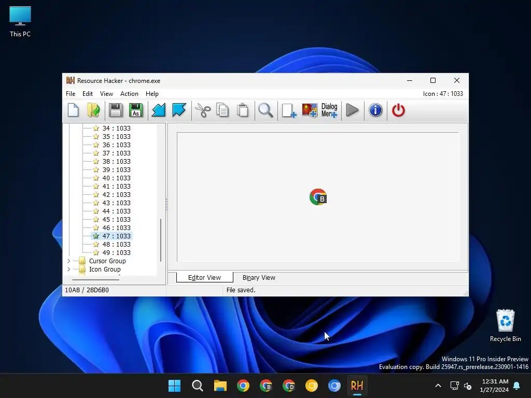Viewport: 531px width, 398px height.
Task: Open the File menu
Action: (71, 94)
